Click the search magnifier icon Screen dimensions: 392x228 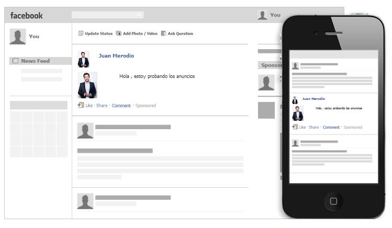click(139, 15)
